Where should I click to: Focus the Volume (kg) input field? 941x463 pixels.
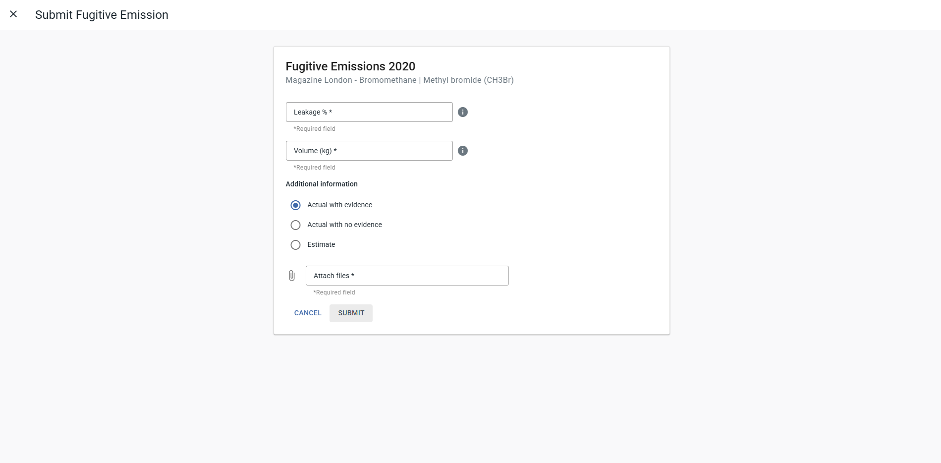[369, 151]
